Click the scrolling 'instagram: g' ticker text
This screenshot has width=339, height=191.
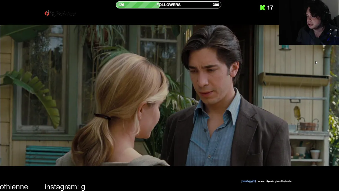[65, 187]
